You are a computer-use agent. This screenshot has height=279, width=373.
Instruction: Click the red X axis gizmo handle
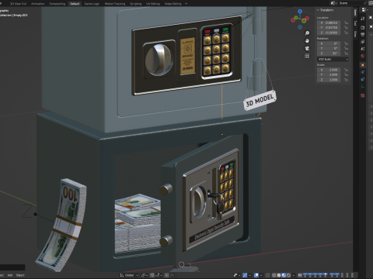tap(307, 18)
